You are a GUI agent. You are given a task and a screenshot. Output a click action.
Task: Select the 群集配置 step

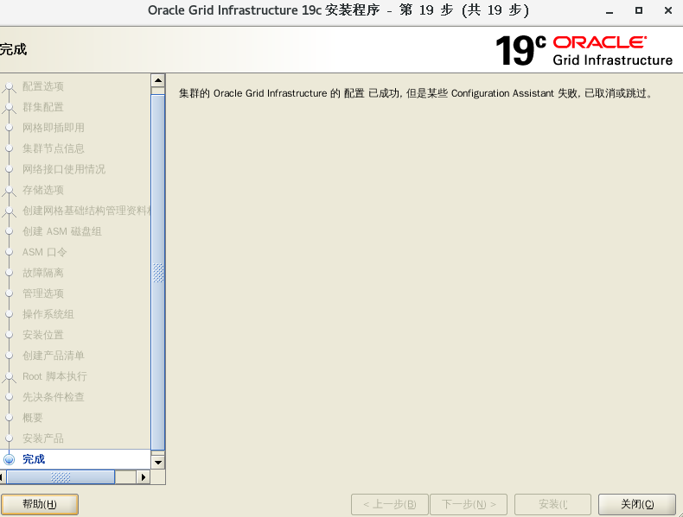point(43,107)
